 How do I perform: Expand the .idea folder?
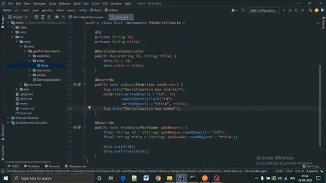click(x=12, y=27)
